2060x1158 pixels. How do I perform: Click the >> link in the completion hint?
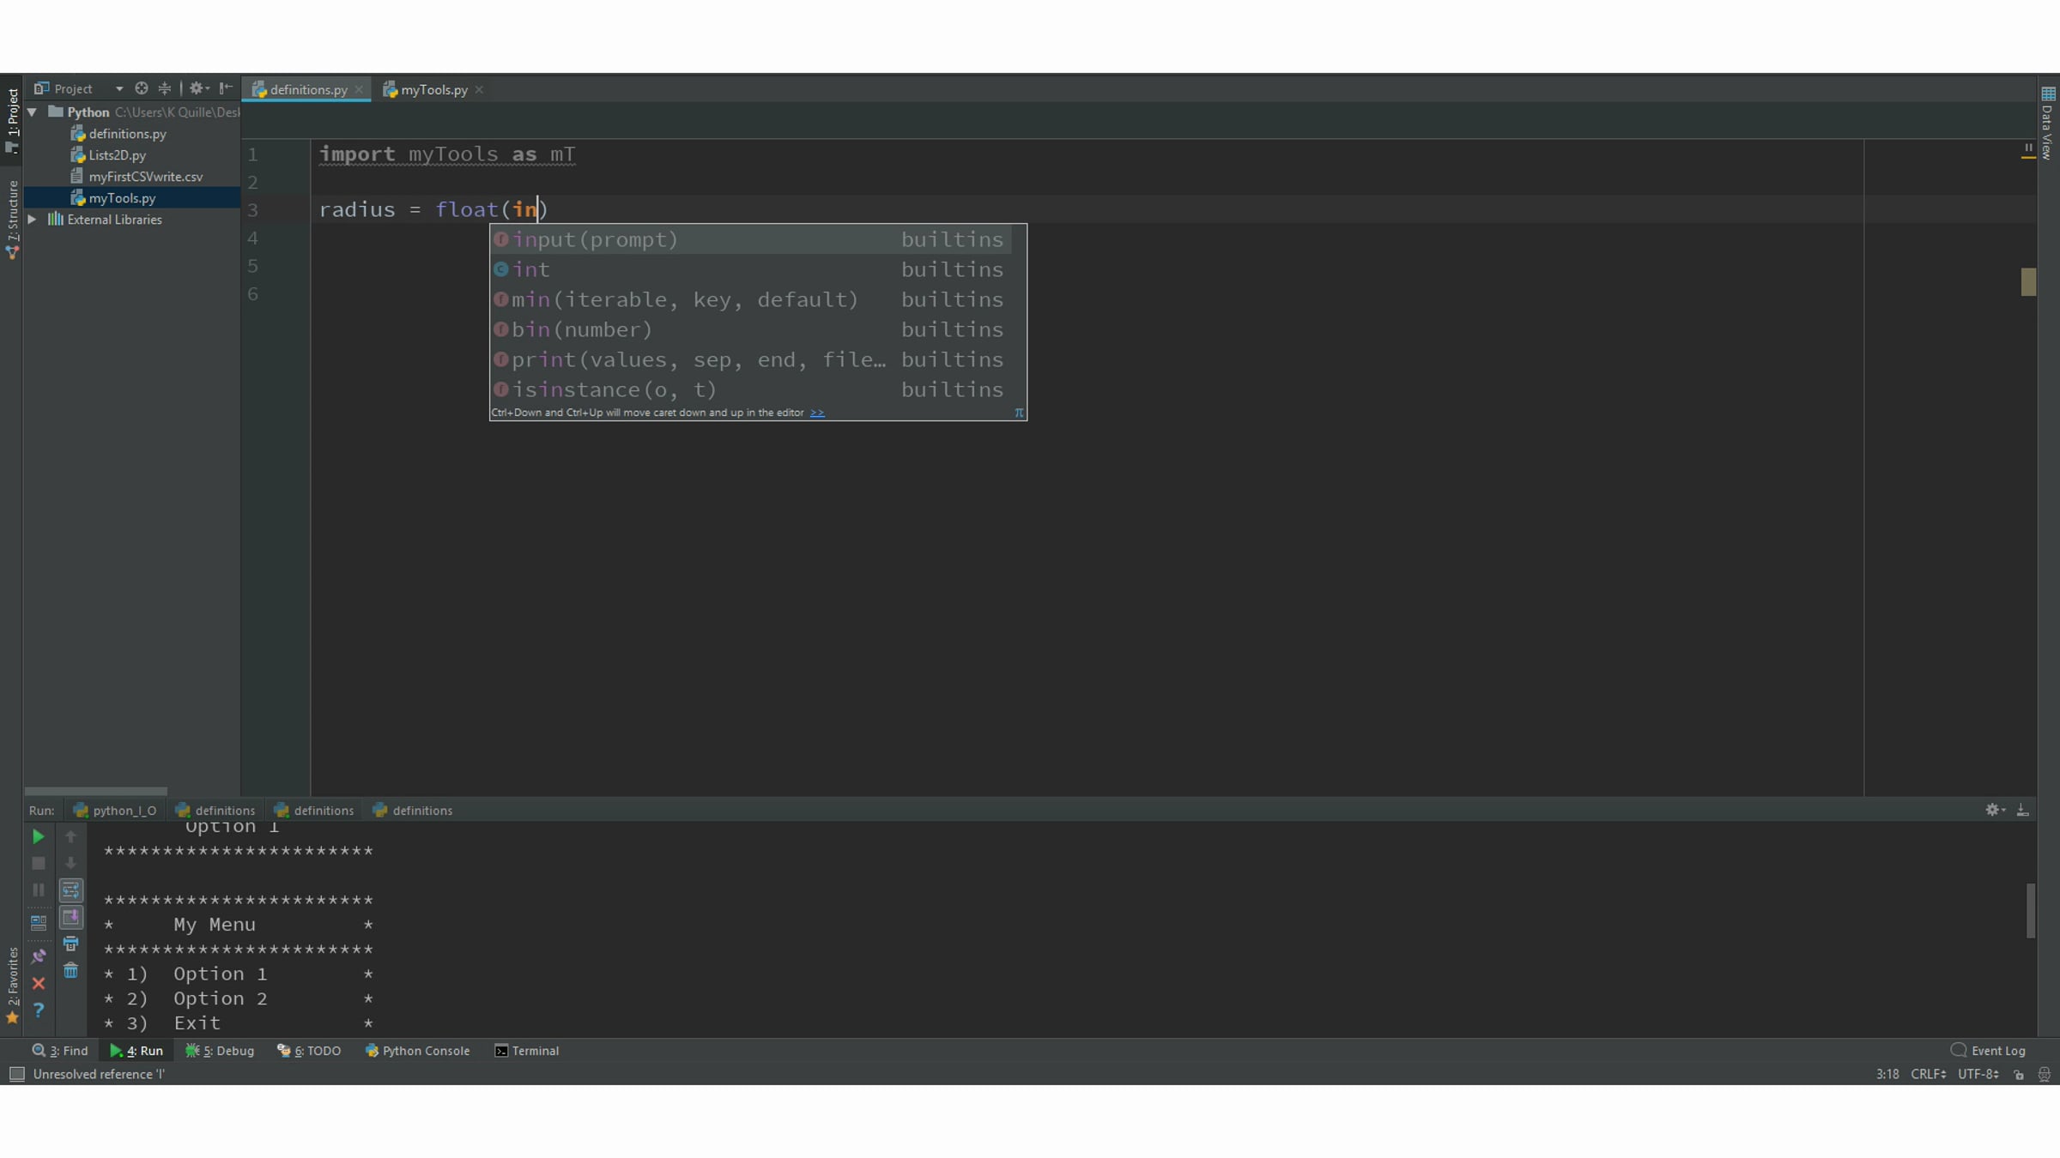pos(817,413)
